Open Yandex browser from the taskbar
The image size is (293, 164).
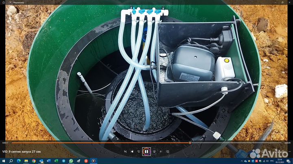tap(86, 161)
